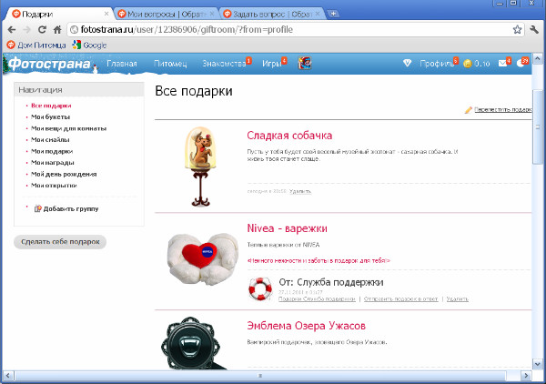Click the browser home icon
The image size is (546, 384).
coord(57,30)
